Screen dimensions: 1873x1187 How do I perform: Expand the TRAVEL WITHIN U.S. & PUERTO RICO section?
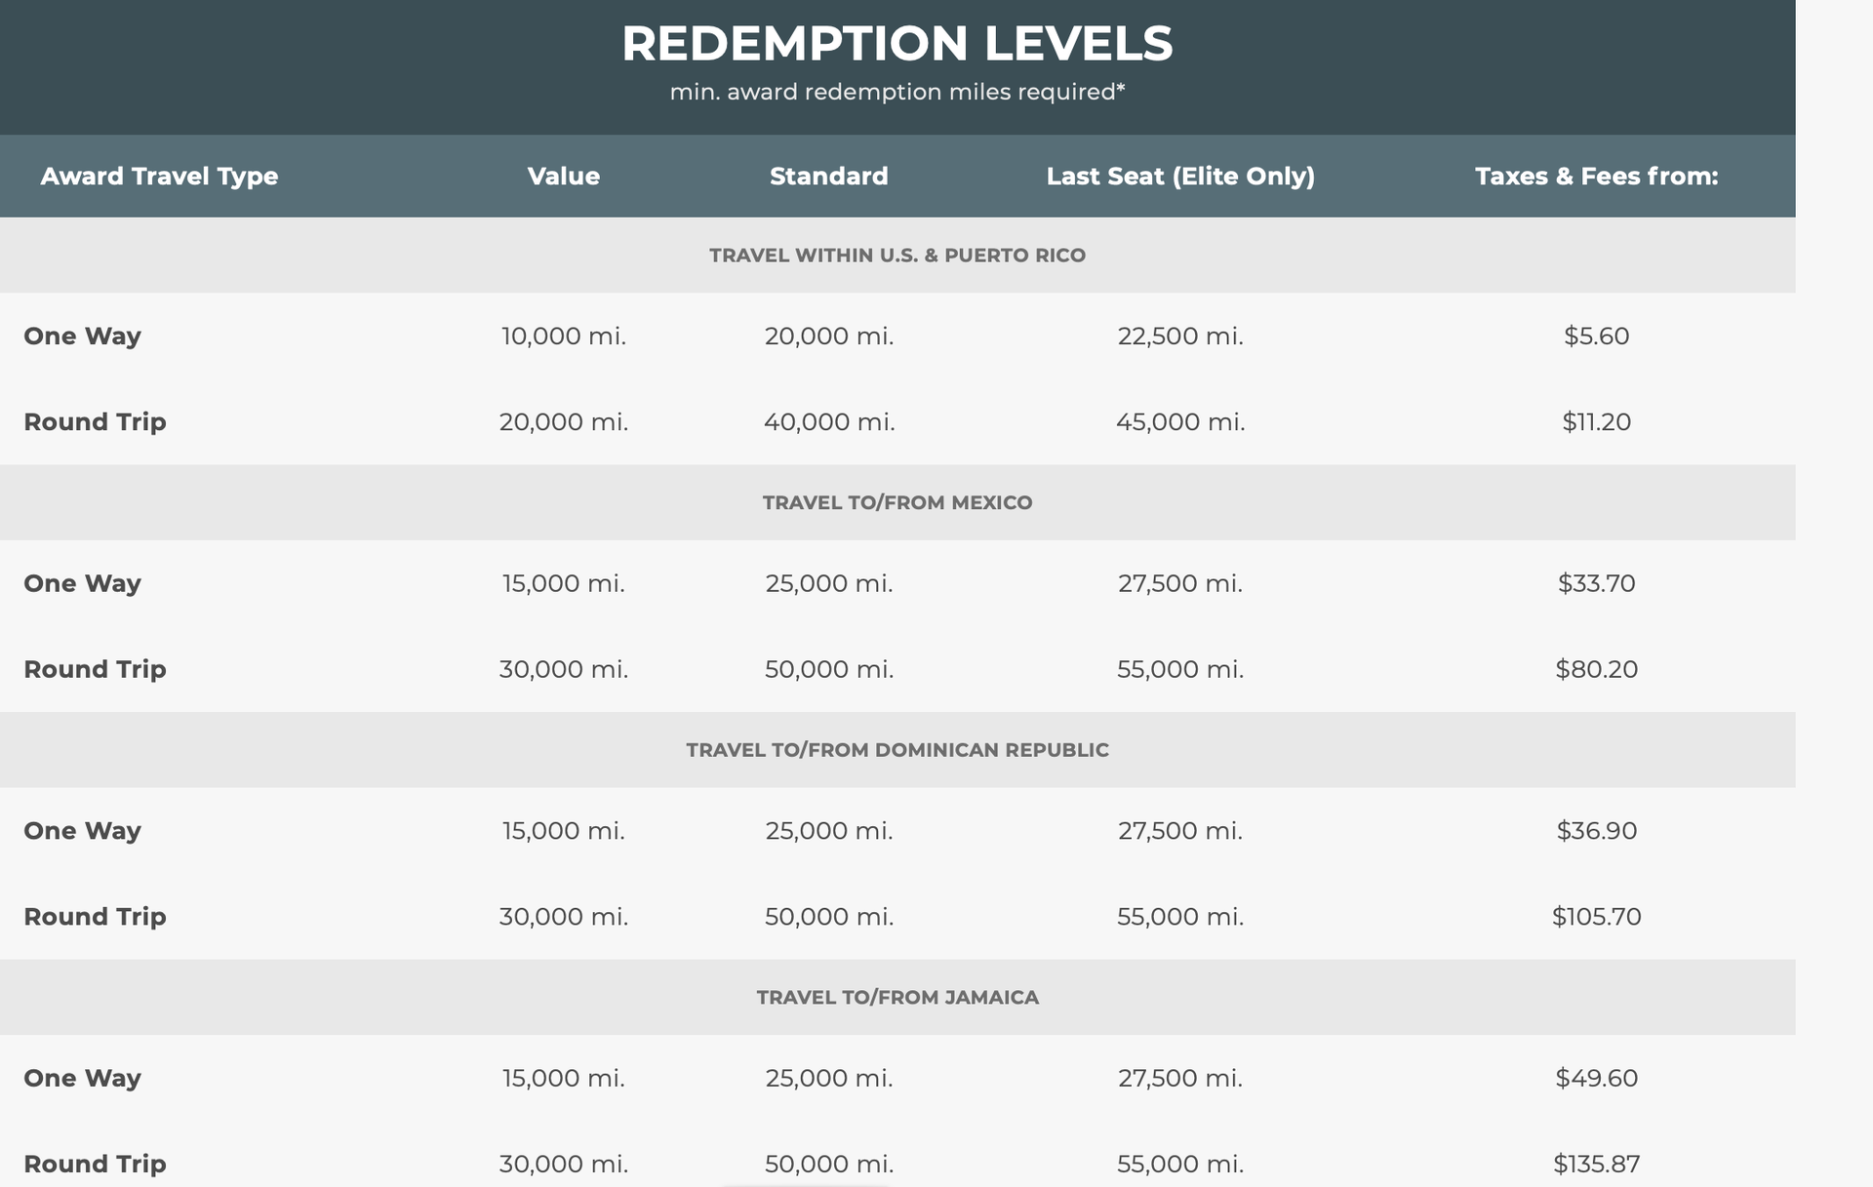(896, 255)
